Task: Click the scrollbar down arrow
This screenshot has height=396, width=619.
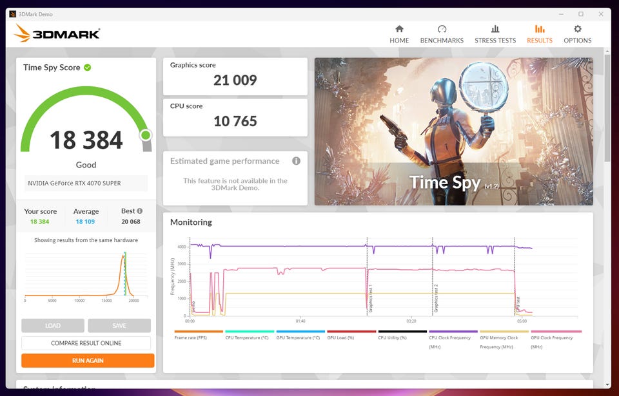Action: pos(607,384)
